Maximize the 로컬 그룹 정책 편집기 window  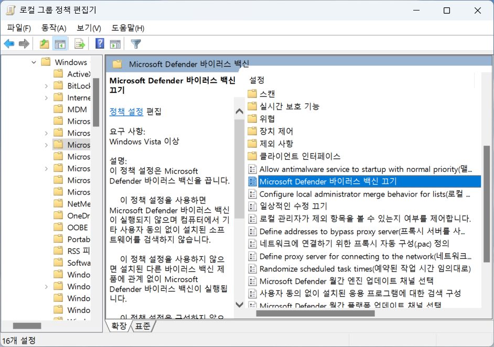click(x=447, y=10)
